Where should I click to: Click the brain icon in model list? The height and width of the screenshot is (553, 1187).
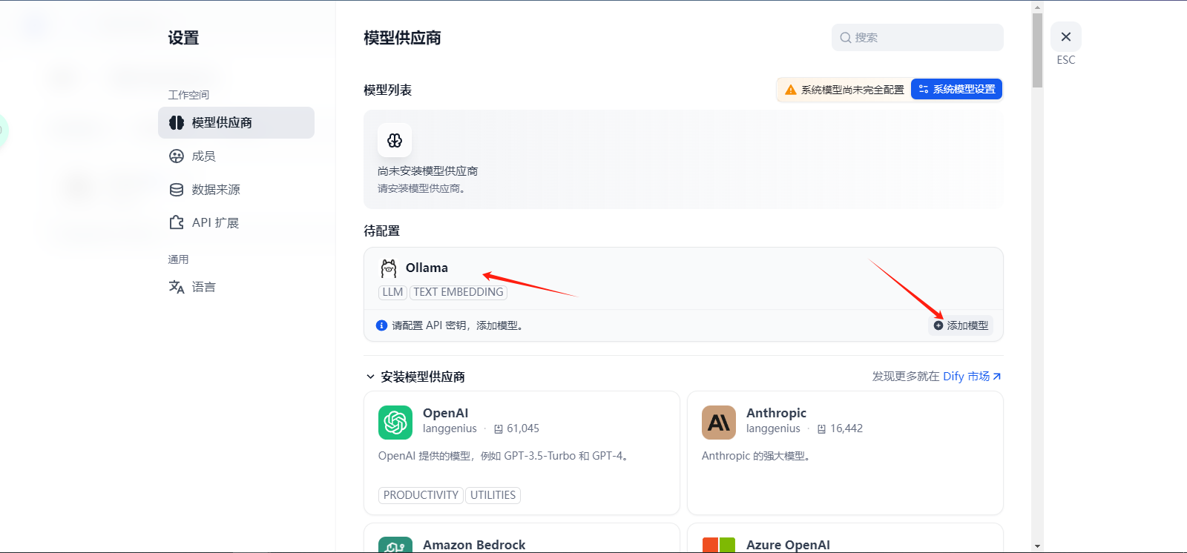pos(395,140)
